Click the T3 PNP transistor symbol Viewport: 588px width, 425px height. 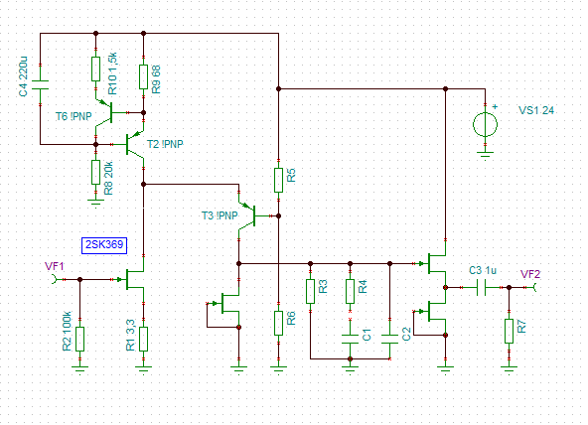pos(247,216)
